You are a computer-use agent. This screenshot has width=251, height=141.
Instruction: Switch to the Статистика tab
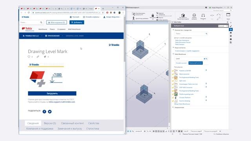tap(93, 128)
